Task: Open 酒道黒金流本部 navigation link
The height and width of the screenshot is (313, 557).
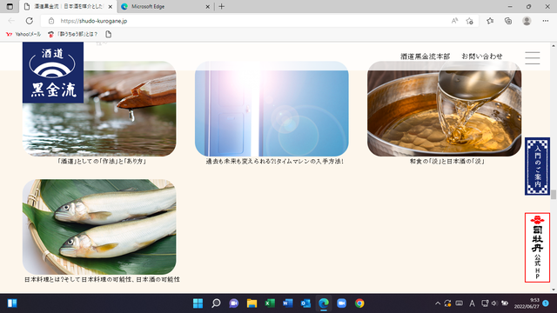Action: 425,57
